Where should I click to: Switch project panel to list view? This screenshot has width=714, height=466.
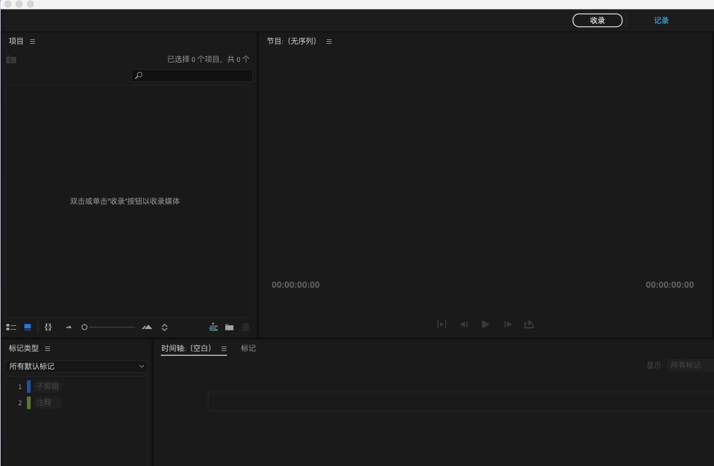coord(11,327)
